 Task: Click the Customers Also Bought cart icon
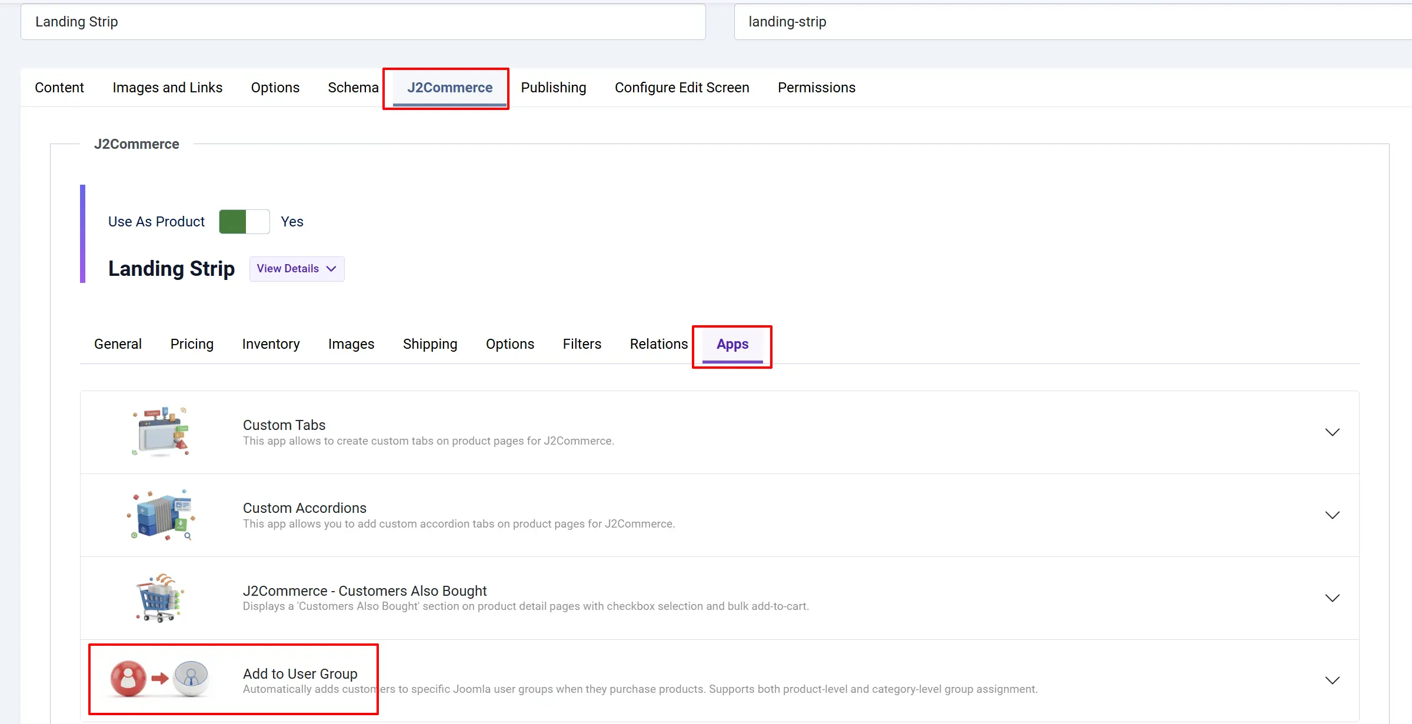(x=160, y=598)
